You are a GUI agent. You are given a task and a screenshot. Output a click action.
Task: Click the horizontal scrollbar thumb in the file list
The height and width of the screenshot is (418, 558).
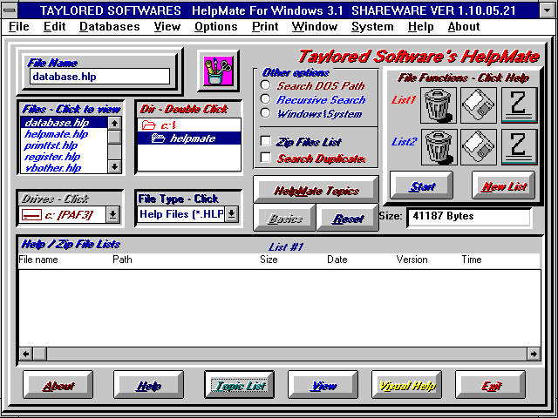pos(39,354)
